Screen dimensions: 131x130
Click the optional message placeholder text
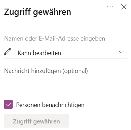[46, 71]
